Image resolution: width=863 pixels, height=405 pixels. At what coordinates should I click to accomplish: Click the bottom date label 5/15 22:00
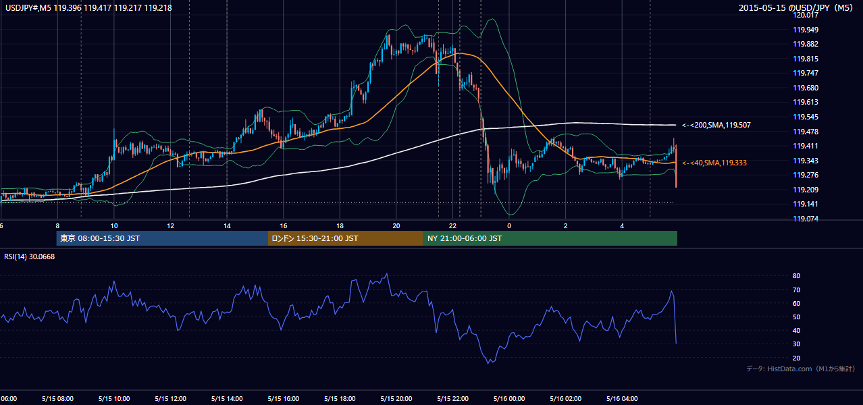[452, 398]
